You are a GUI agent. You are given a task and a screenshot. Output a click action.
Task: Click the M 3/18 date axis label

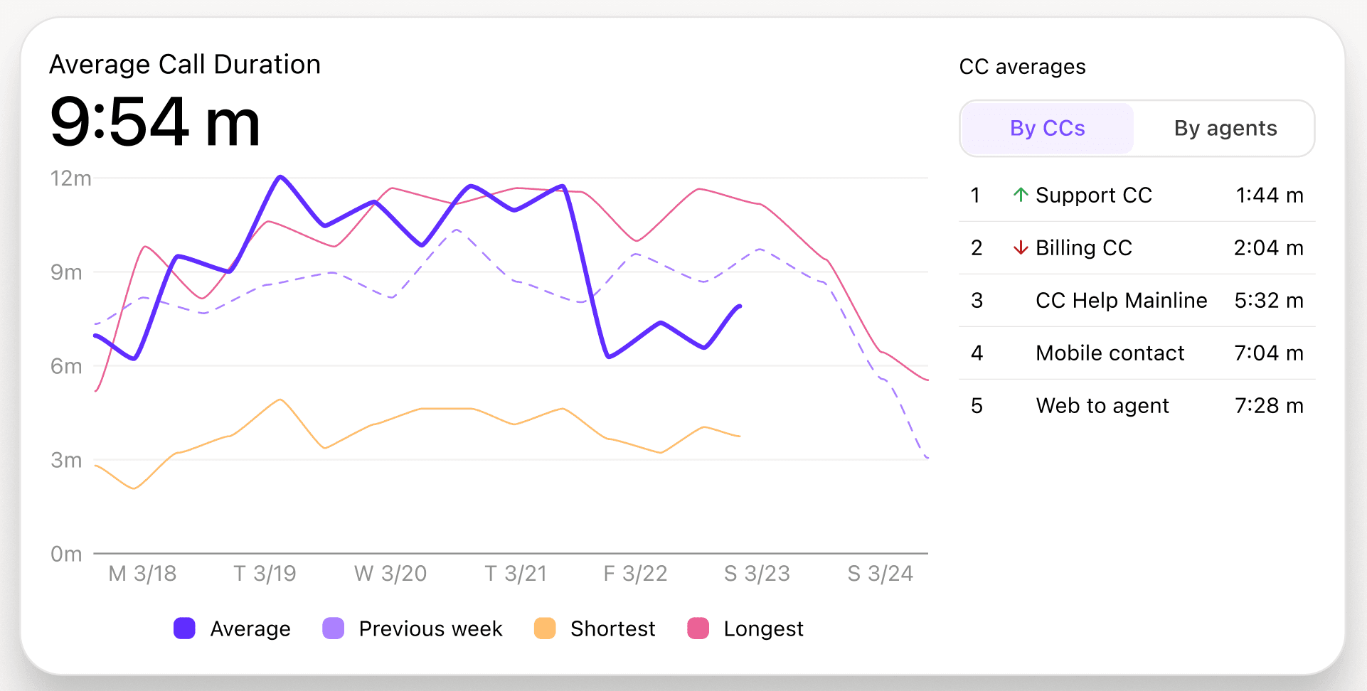point(142,574)
